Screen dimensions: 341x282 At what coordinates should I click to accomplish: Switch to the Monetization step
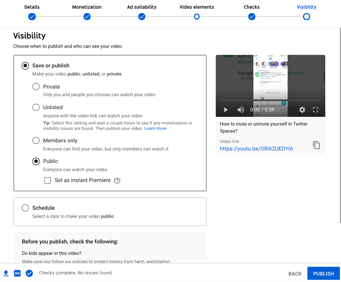[87, 17]
